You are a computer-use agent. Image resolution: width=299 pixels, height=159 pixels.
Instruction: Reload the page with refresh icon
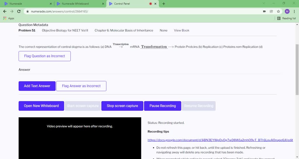pyautogui.click(x=19, y=11)
